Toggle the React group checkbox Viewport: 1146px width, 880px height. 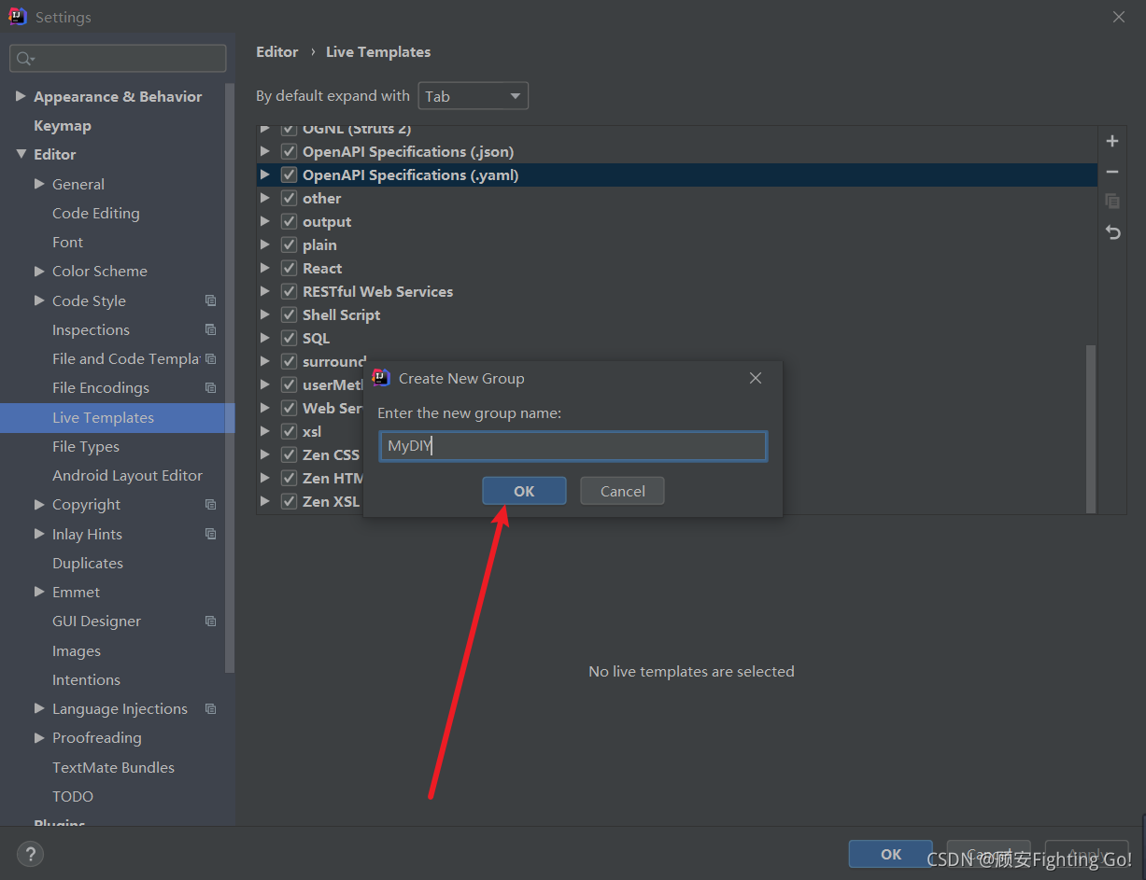tap(289, 268)
